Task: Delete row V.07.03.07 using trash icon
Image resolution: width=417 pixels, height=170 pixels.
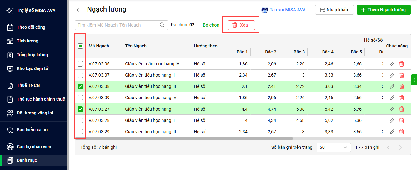Action: pos(402,75)
